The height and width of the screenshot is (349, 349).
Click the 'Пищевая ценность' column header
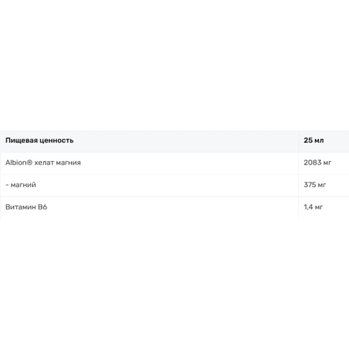tap(149, 140)
